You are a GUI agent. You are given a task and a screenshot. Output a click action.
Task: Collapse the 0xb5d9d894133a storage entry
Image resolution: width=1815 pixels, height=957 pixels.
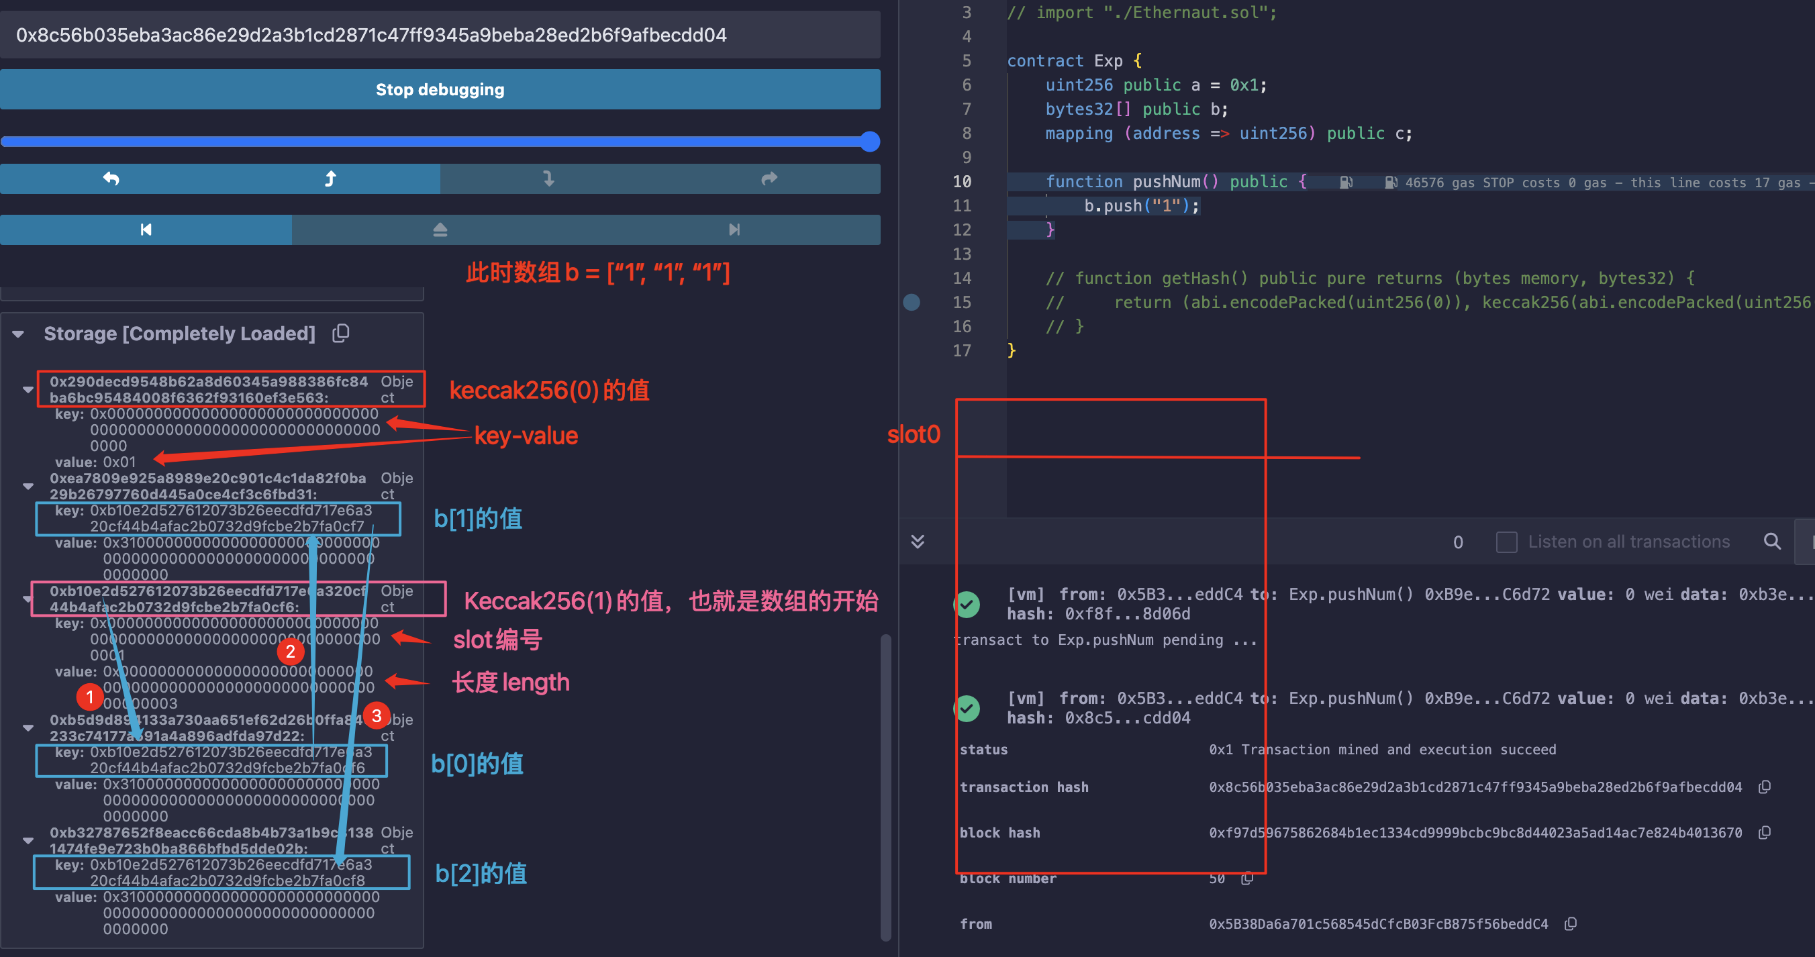pos(28,728)
